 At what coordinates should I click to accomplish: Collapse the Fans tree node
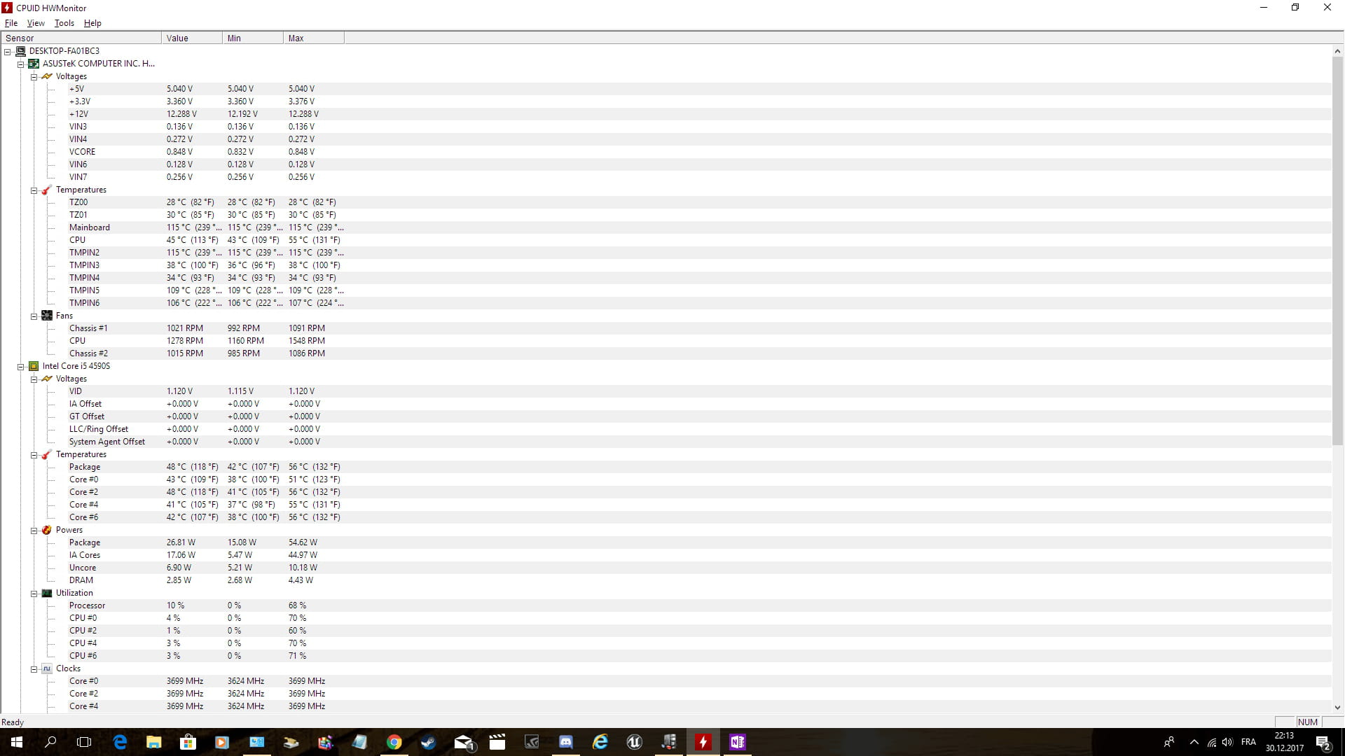(34, 316)
